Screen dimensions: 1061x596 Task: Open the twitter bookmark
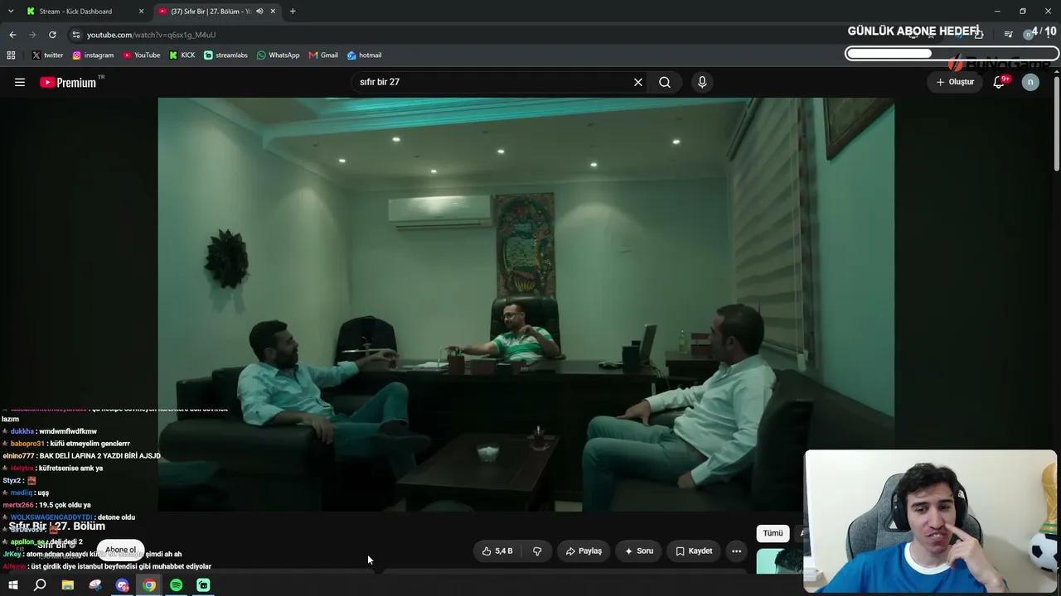tap(47, 55)
